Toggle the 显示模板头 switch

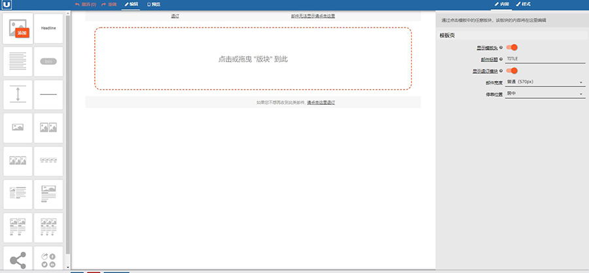pyautogui.click(x=512, y=47)
